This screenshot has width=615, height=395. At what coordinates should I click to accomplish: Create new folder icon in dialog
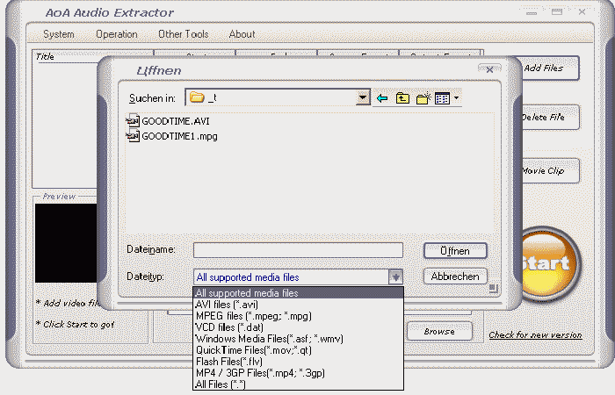click(423, 98)
